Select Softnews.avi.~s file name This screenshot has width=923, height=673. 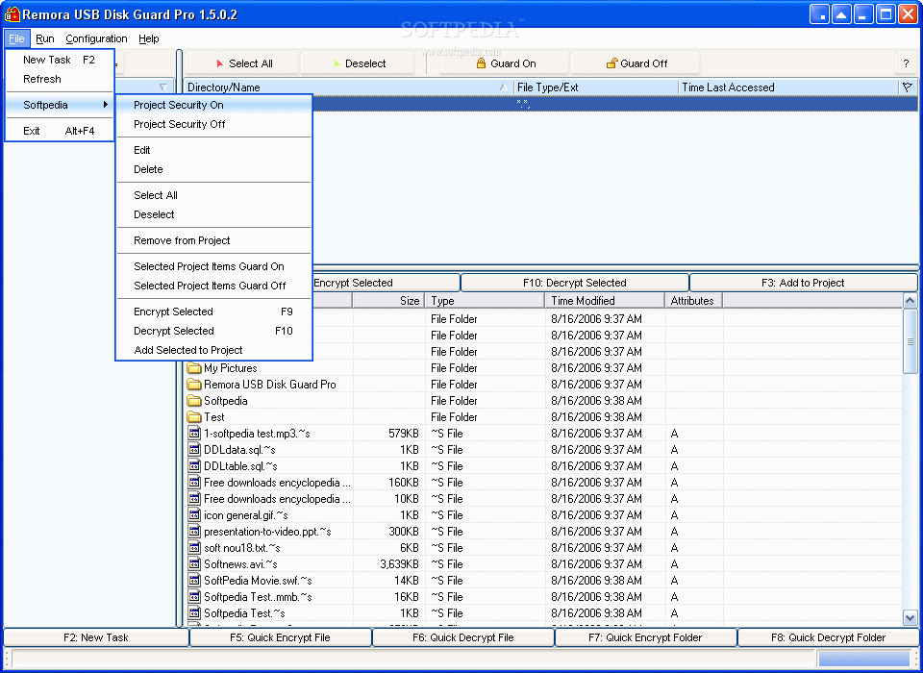tap(240, 564)
